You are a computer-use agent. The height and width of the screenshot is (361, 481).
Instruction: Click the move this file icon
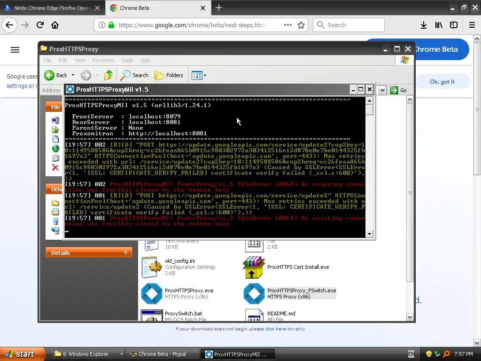click(x=55, y=130)
